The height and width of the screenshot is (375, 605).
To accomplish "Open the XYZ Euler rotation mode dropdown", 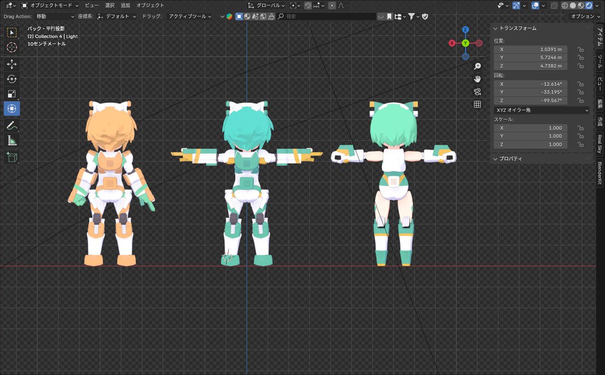I will [542, 110].
